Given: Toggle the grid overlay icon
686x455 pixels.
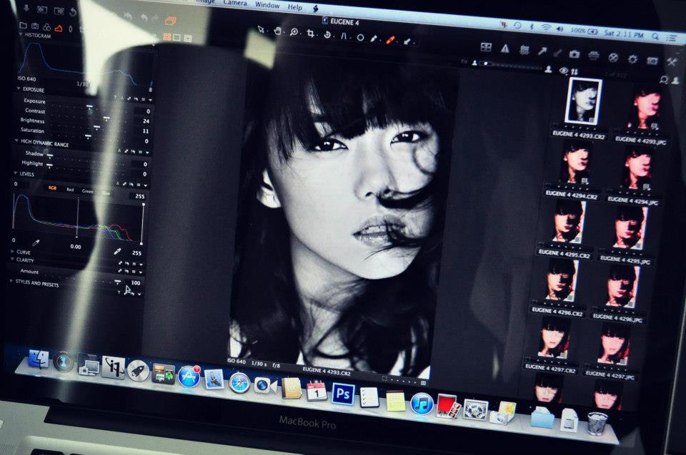Looking at the screenshot, I should [x=524, y=50].
